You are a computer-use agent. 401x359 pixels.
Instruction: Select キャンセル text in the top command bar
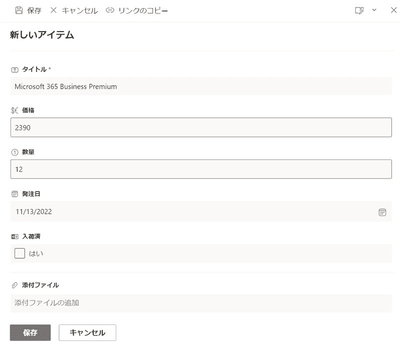(80, 11)
